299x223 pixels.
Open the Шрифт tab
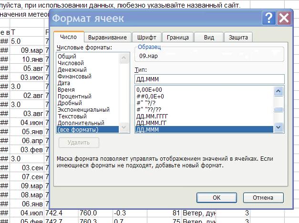146,38
